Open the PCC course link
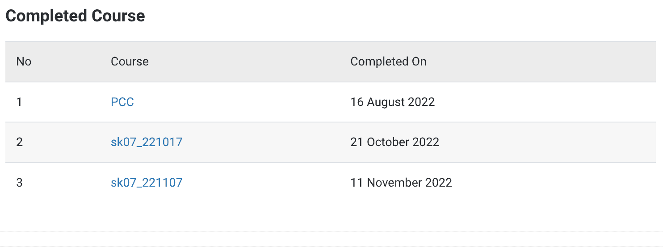 (x=122, y=102)
